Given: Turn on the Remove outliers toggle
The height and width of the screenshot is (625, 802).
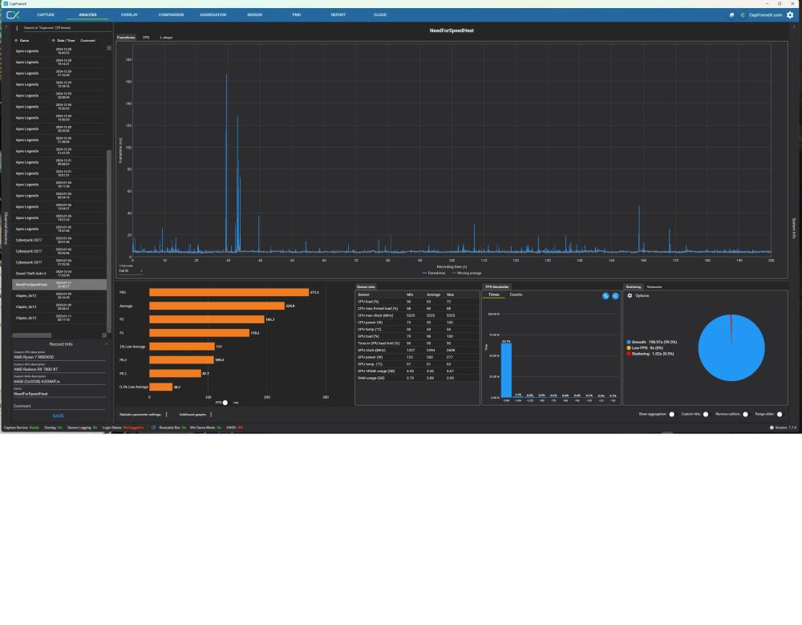Looking at the screenshot, I should click(745, 415).
